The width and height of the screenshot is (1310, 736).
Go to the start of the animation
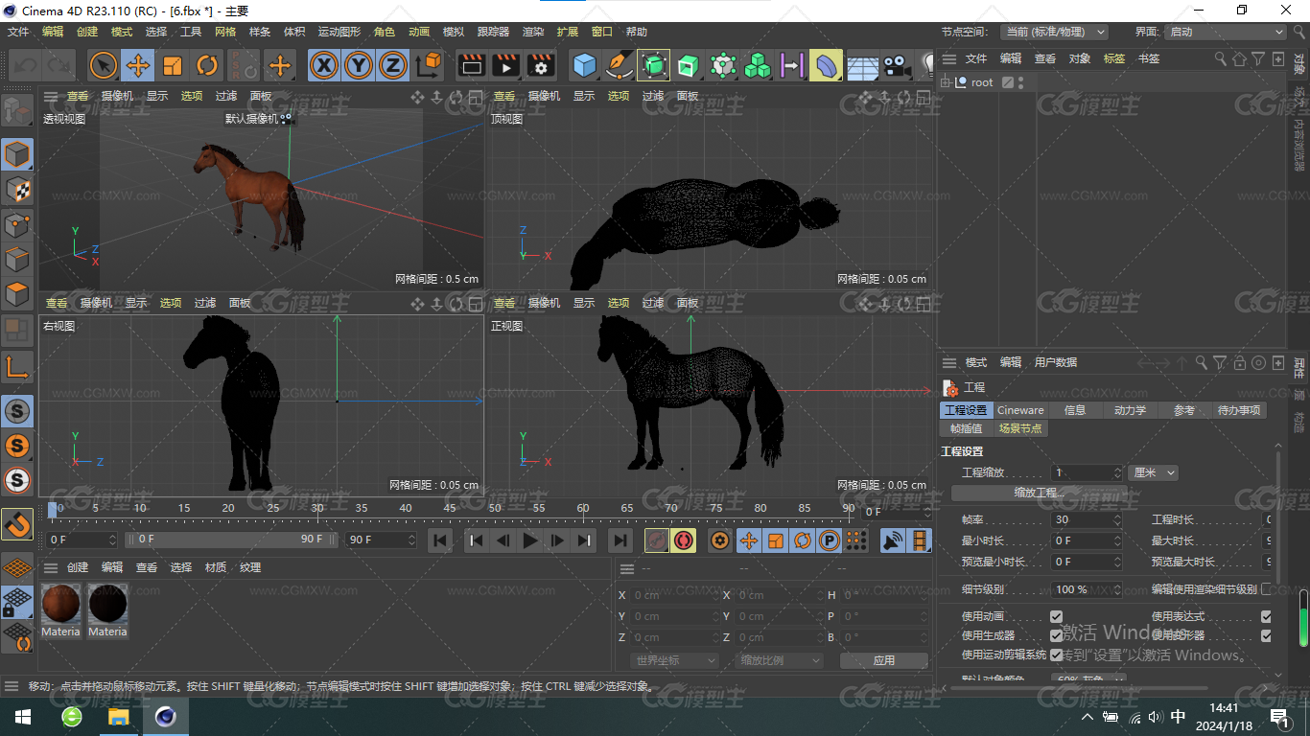pyautogui.click(x=440, y=540)
